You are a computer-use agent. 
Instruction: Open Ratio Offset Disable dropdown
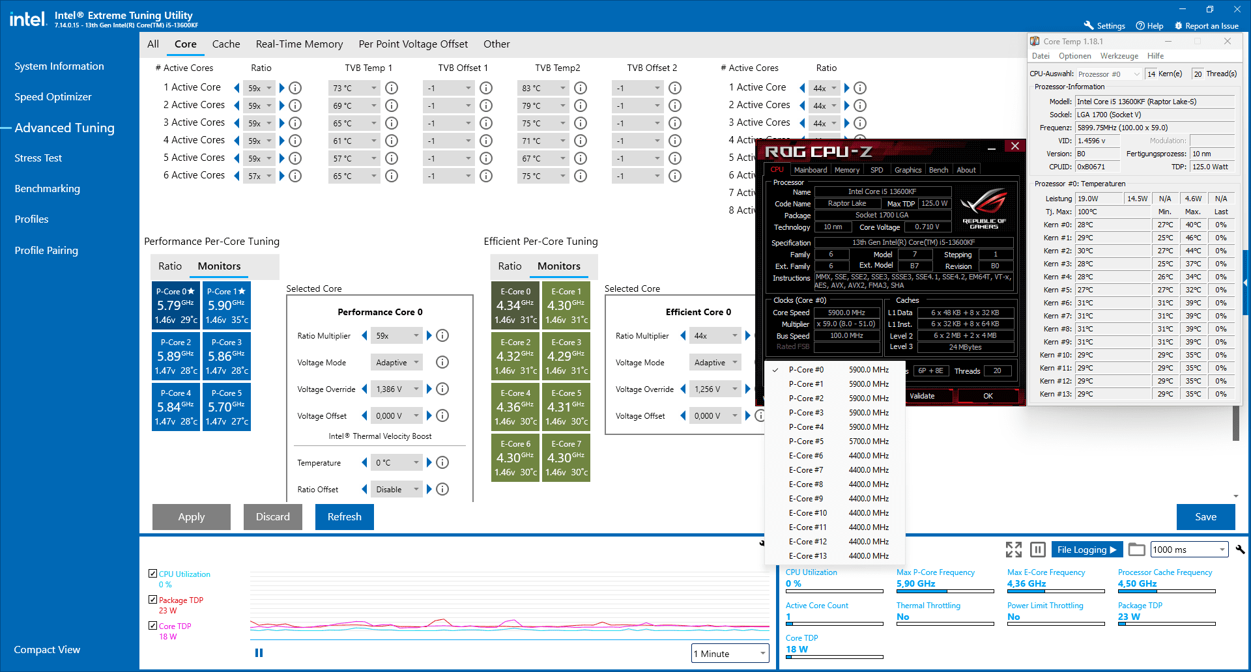tap(397, 490)
